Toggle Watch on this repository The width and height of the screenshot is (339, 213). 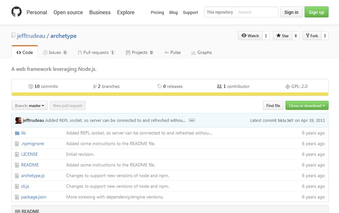click(x=250, y=35)
